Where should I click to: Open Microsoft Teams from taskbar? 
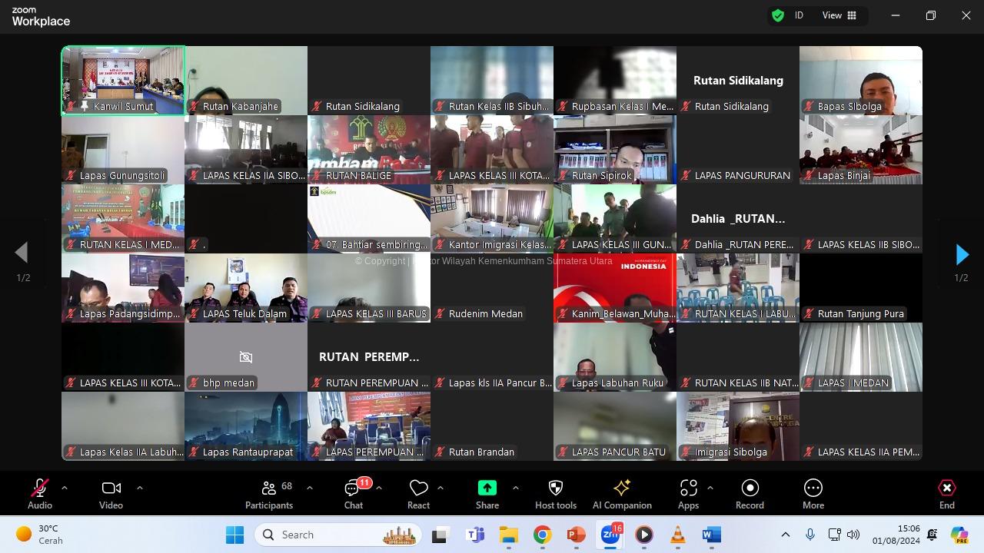(474, 535)
